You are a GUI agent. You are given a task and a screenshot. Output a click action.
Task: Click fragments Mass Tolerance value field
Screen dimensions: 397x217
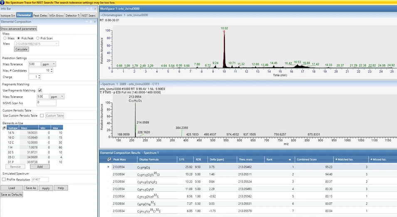tap(43, 96)
